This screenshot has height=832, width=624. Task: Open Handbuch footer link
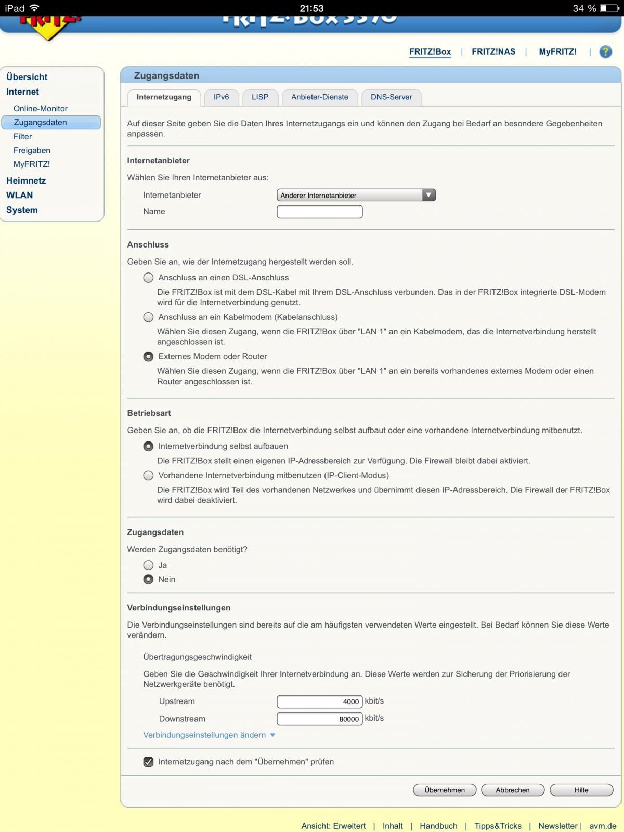(438, 826)
